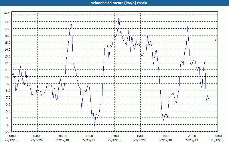Click the 03:00 time axis label
This screenshot has width=229, height=143.
coord(37,136)
